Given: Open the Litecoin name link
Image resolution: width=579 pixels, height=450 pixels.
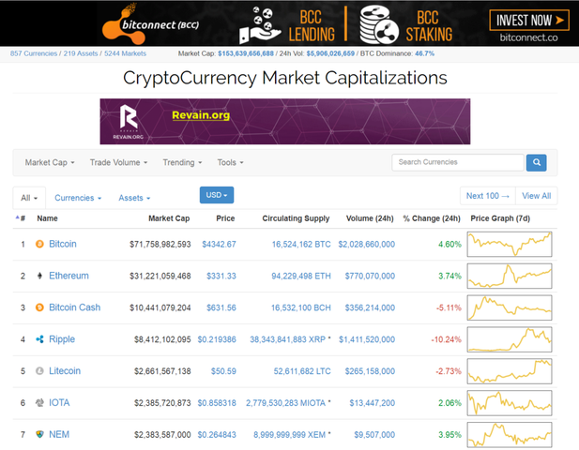Looking at the screenshot, I should point(65,370).
